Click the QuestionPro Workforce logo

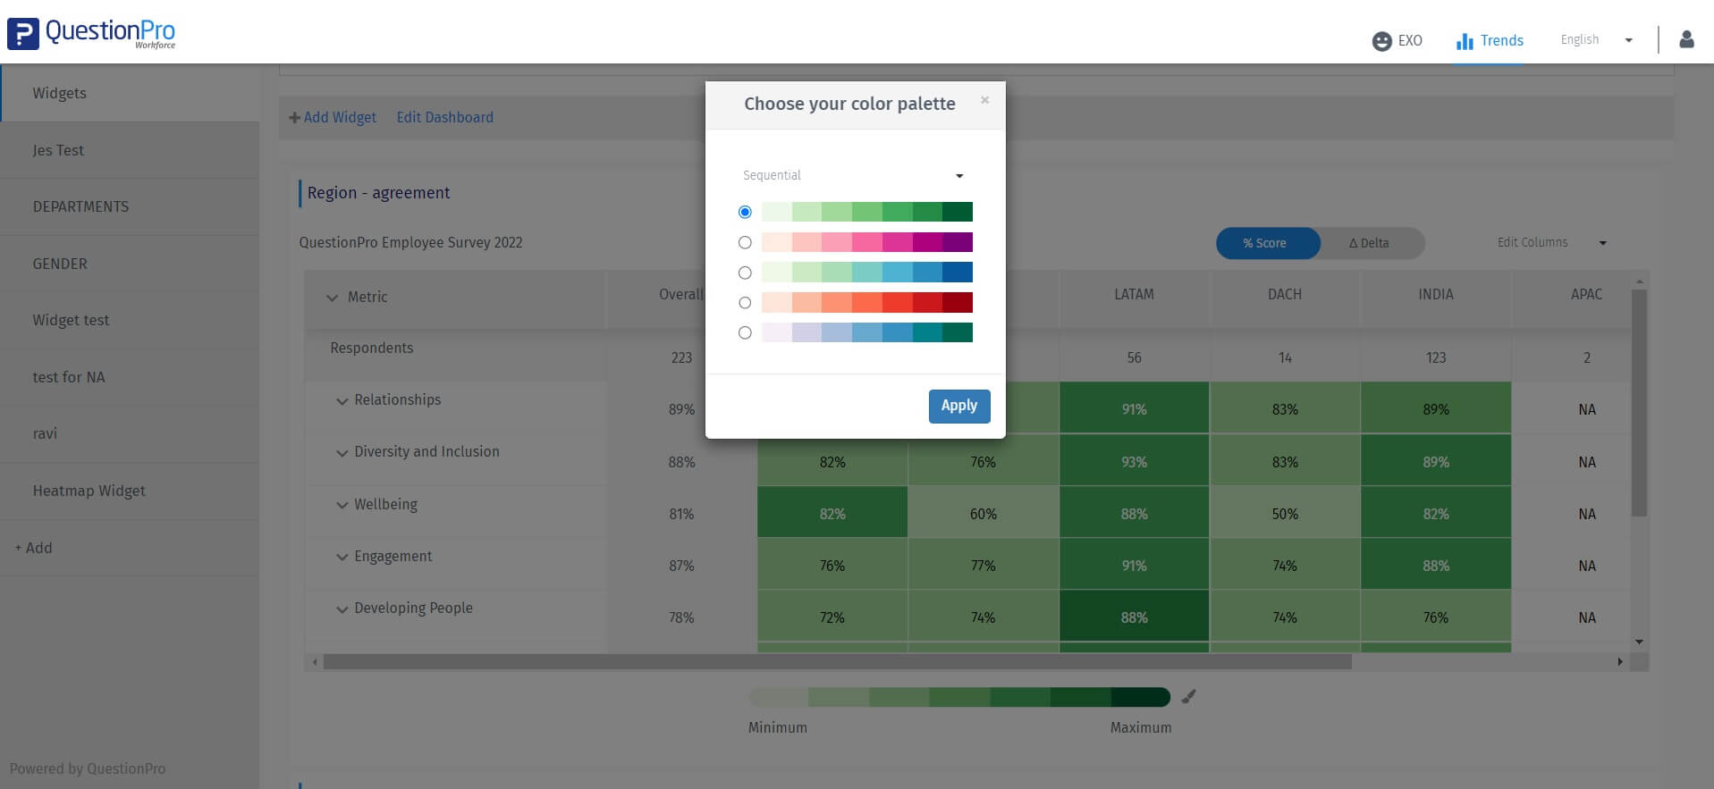(91, 34)
